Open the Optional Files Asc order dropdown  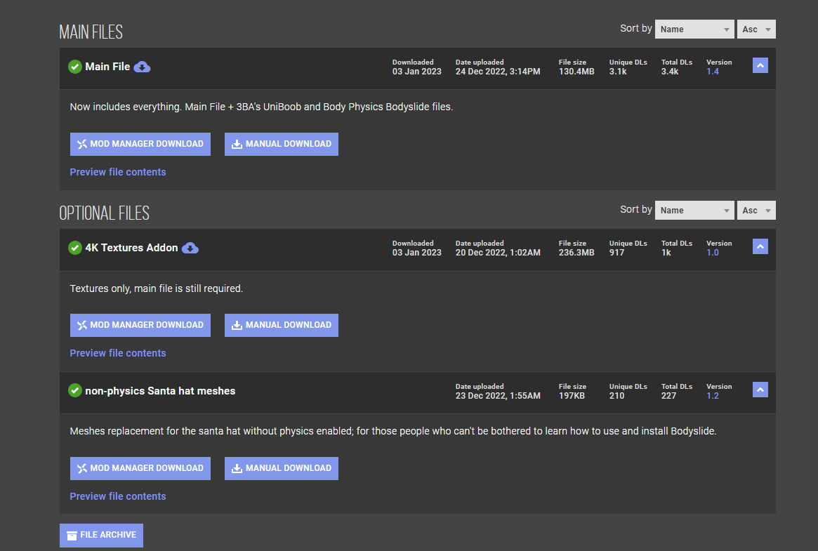pos(756,210)
